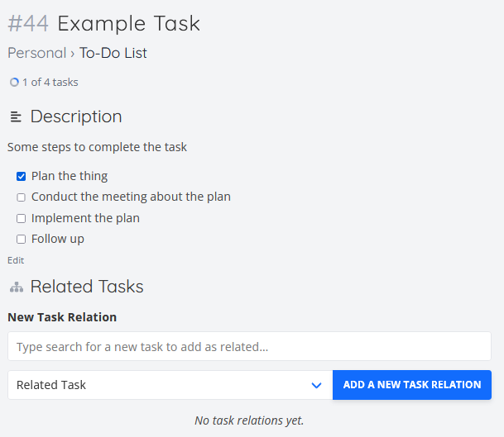This screenshot has height=437, width=504.
Task: Mark Follow up as done
Action: (22, 240)
